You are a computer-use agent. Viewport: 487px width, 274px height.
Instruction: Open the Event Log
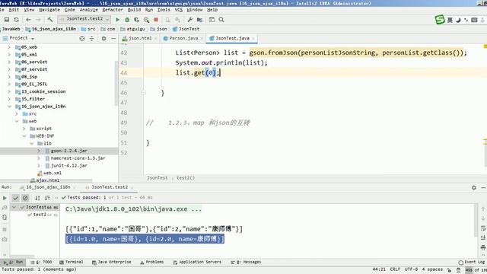click(472, 262)
